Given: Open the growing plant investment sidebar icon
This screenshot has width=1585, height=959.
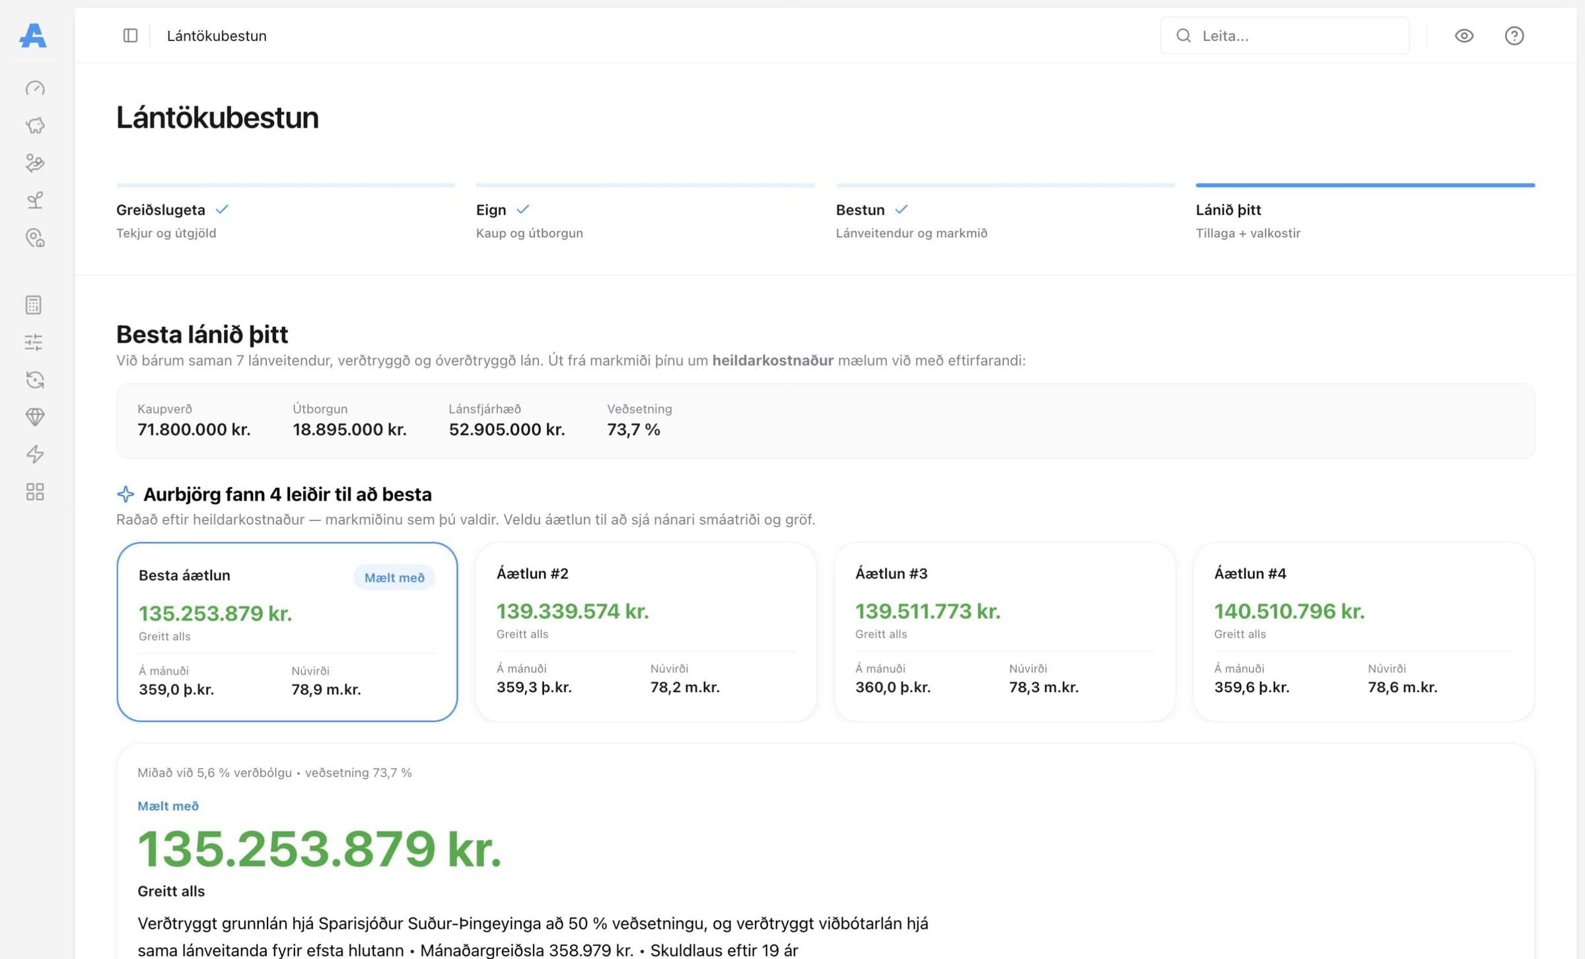Looking at the screenshot, I should pos(35,200).
